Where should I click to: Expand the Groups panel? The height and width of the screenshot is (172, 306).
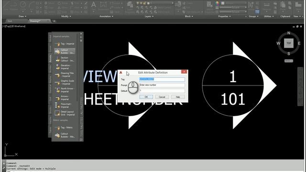coord(253,16)
